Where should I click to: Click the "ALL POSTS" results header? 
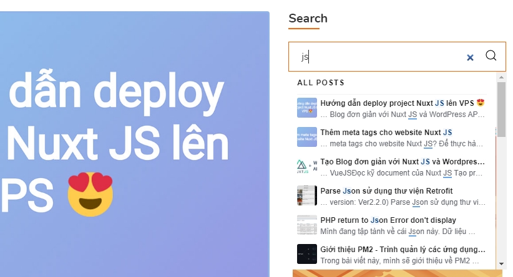321,83
